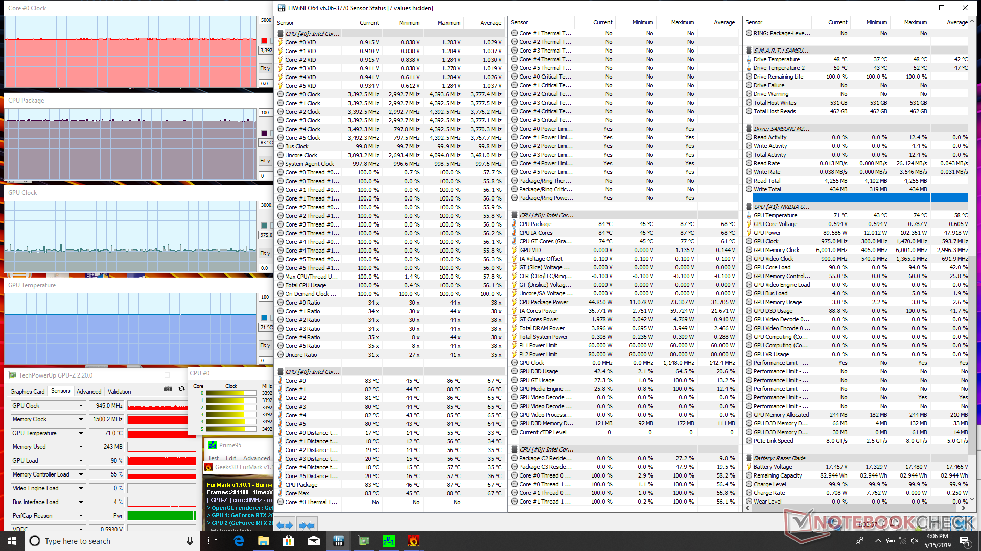The height and width of the screenshot is (551, 981).
Task: Open the Prime95 Edit menu
Action: pyautogui.click(x=231, y=458)
